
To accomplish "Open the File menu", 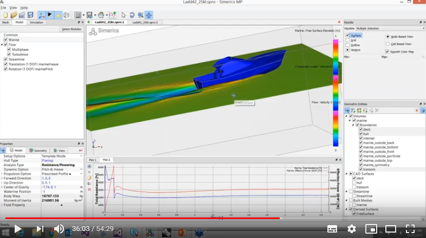I will coord(3,8).
